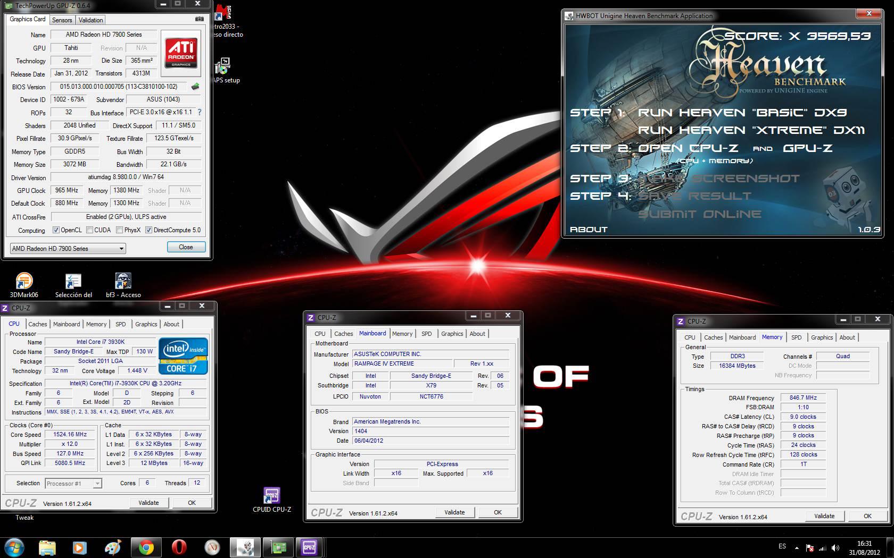The height and width of the screenshot is (558, 894).
Task: Open Google Chrome from the taskbar
Action: pos(146,547)
